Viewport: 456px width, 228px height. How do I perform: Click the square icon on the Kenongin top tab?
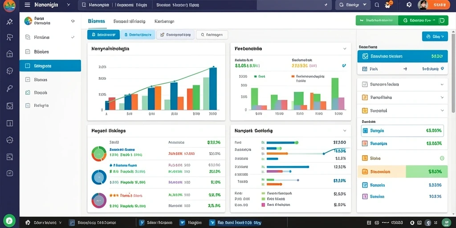pyautogui.click(x=84, y=5)
